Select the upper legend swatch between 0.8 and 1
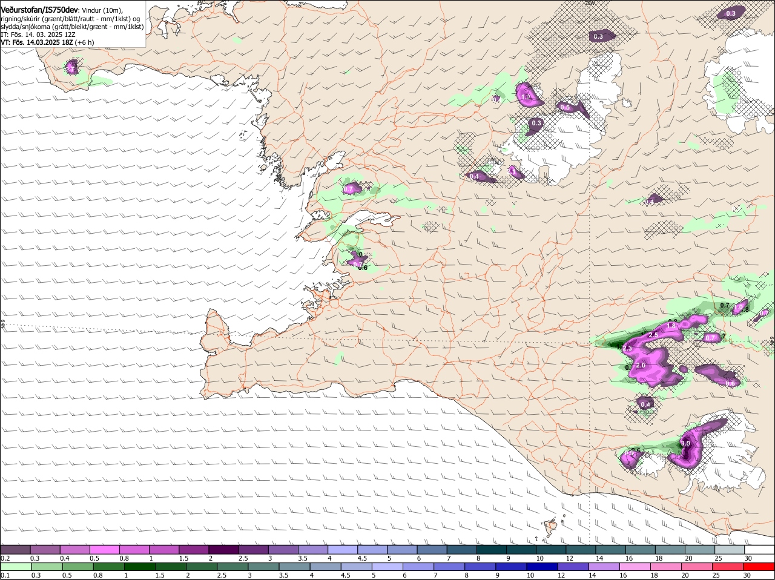Viewport: 775px width, 580px height. [x=134, y=549]
